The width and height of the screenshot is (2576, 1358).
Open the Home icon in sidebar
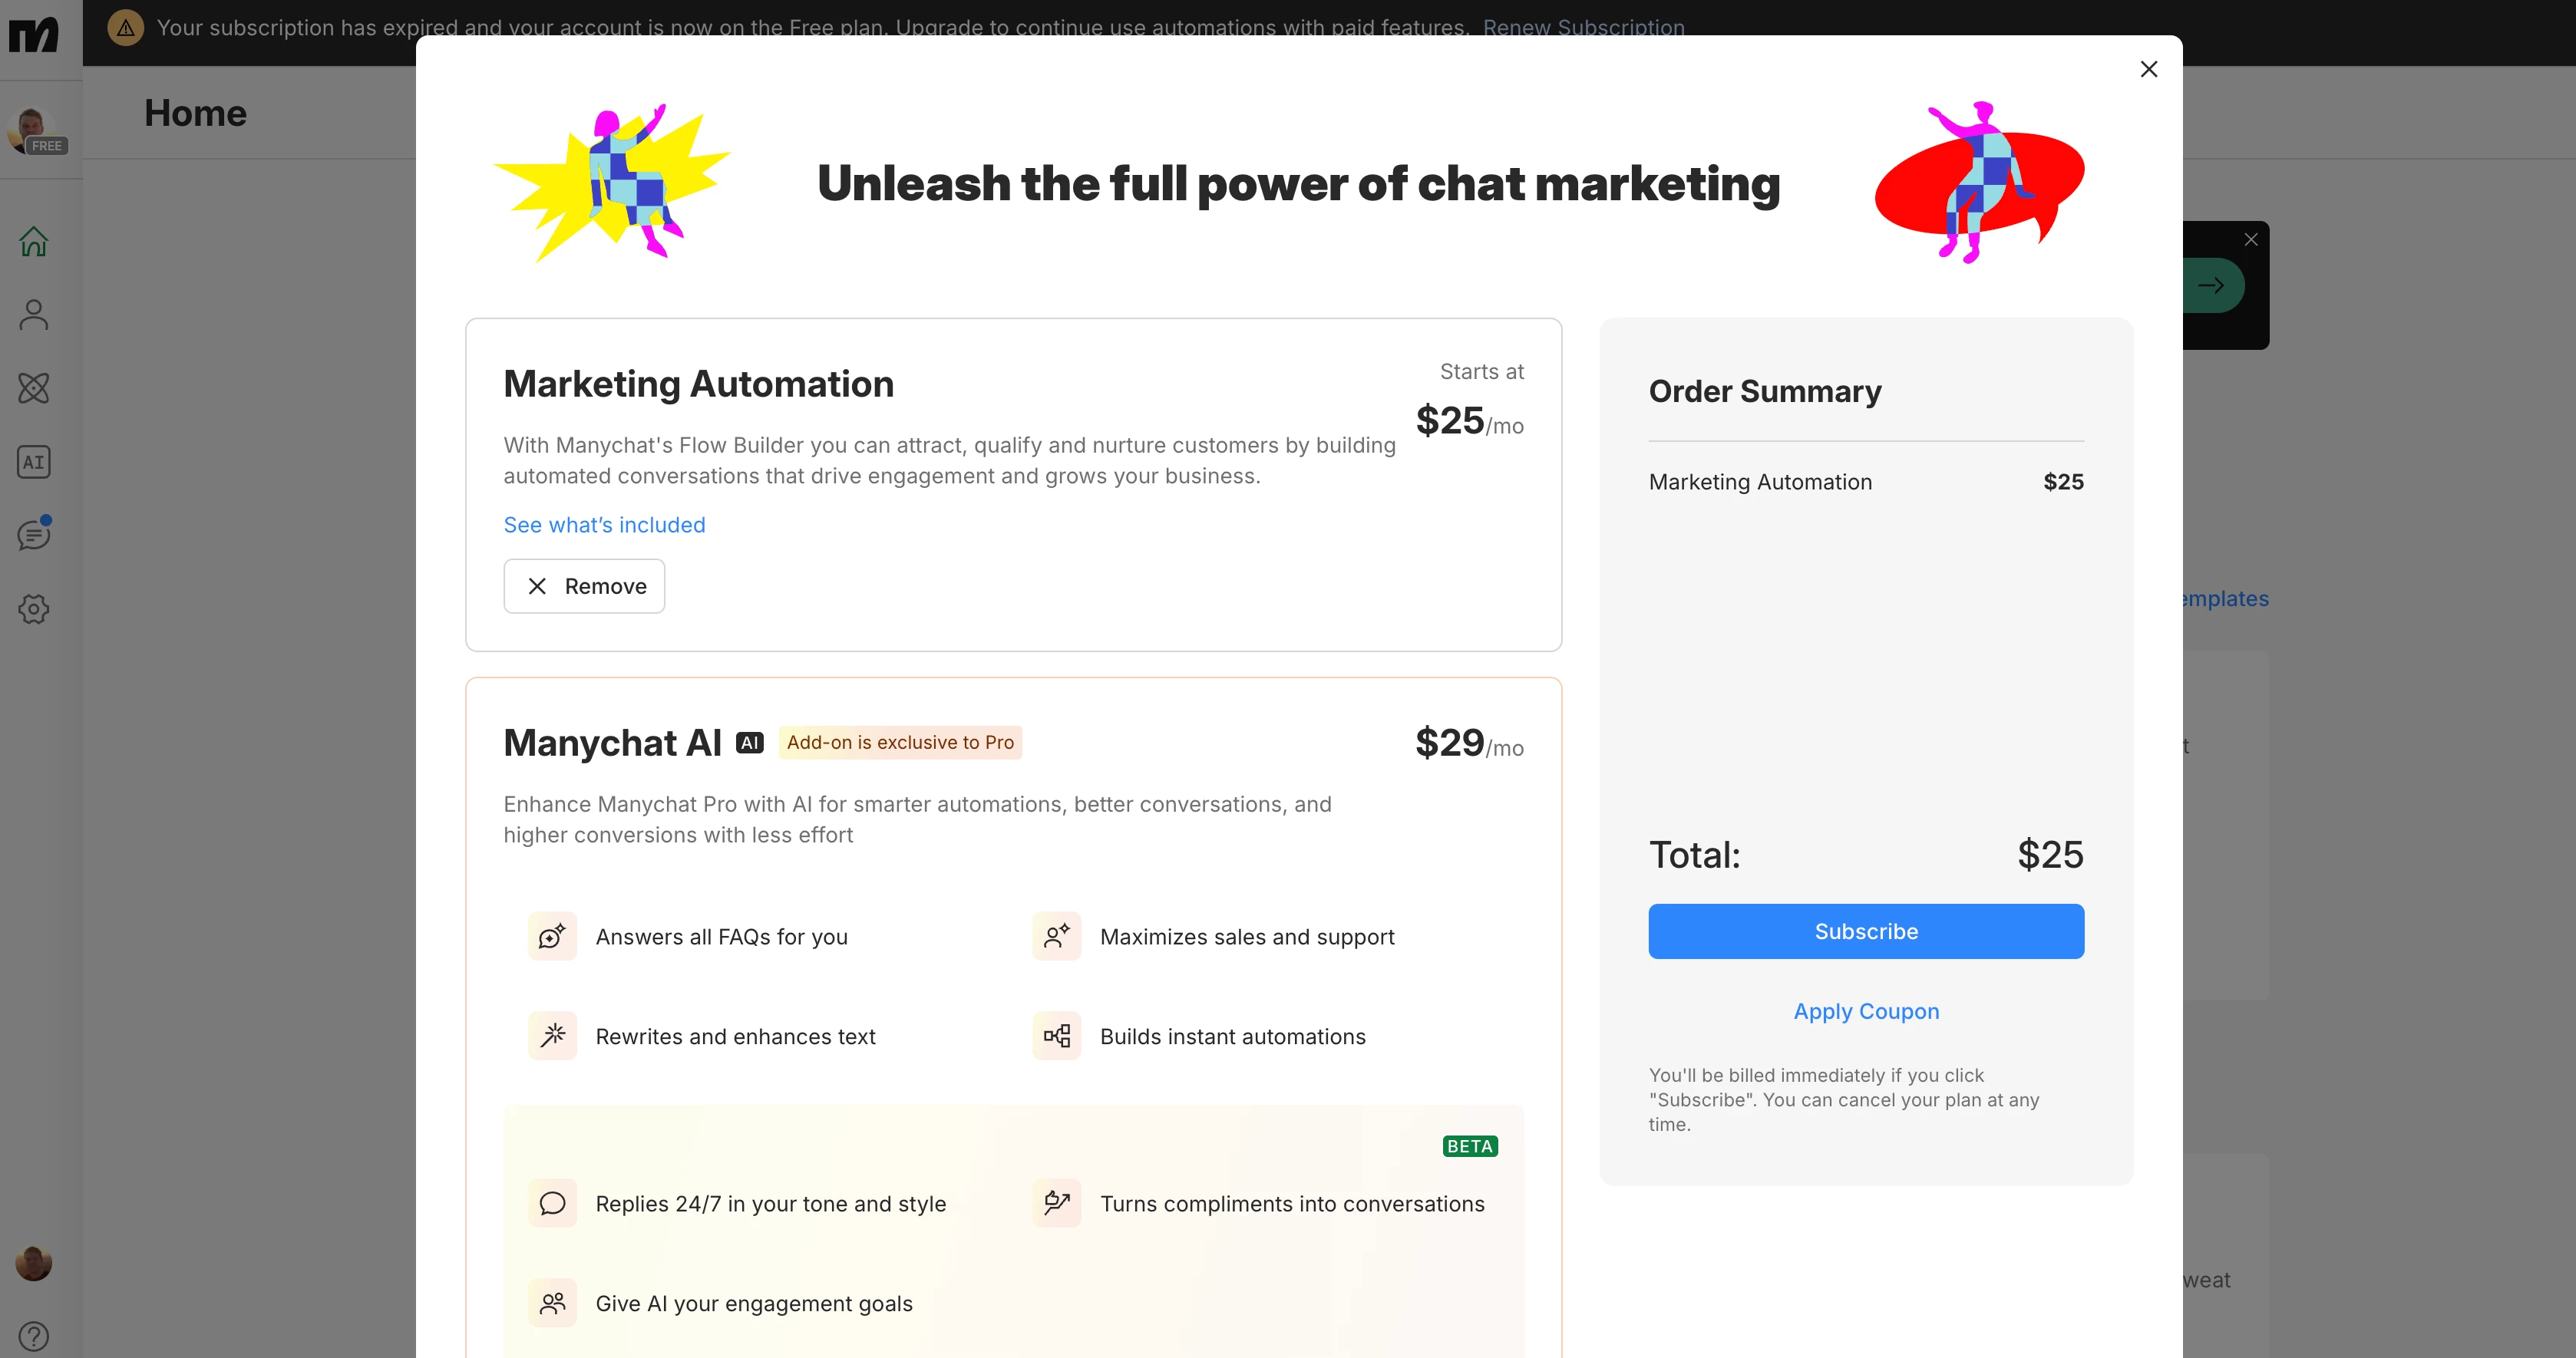pos(34,241)
